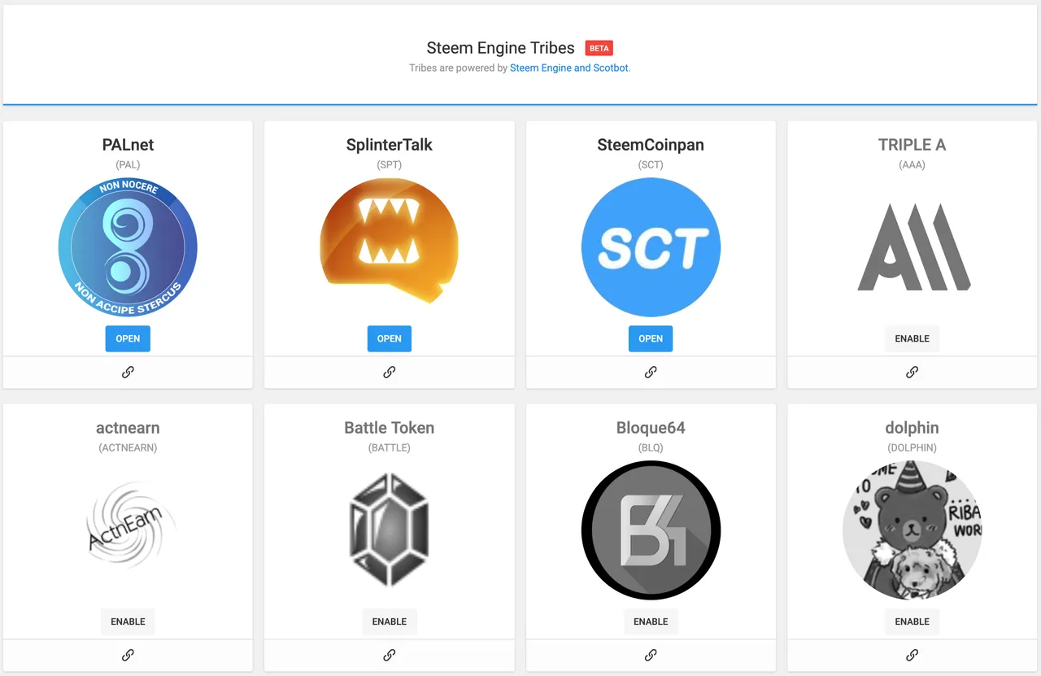Open the PALnet tribe
Image resolution: width=1041 pixels, height=676 pixels.
(x=128, y=338)
